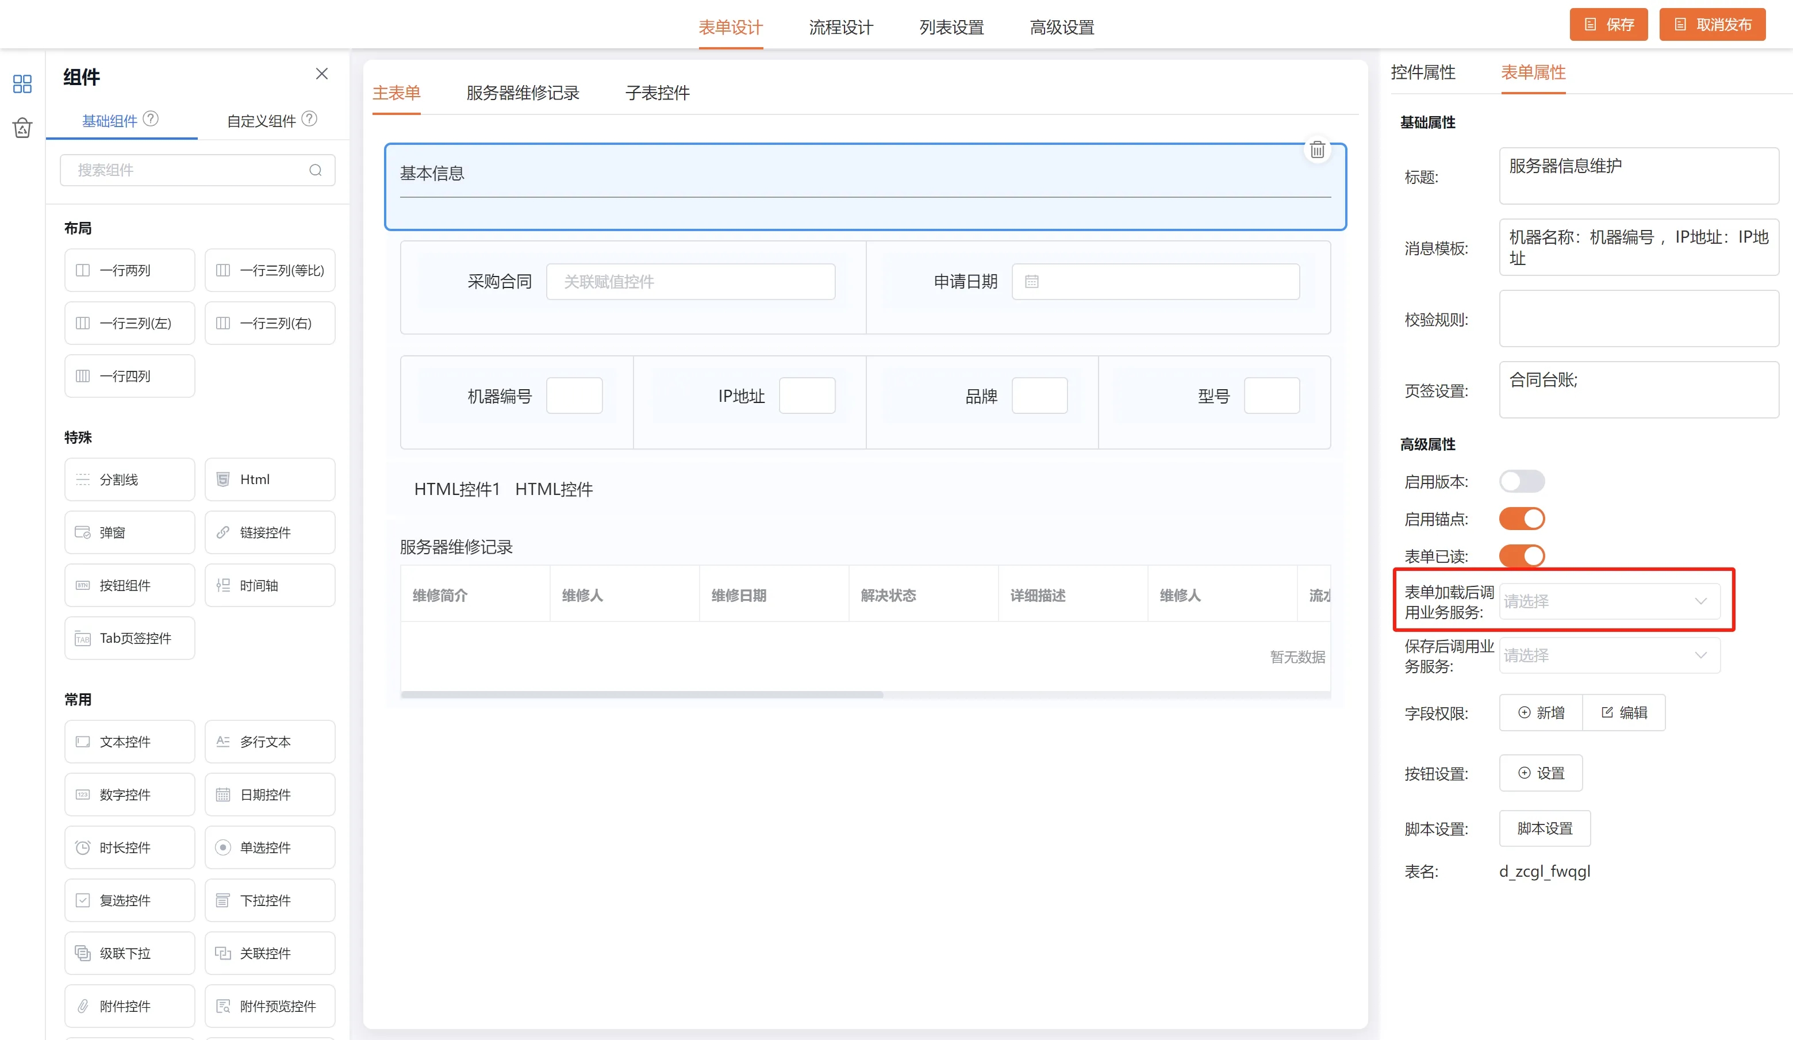Click help icon next to 自定义组件
1793x1040 pixels.
click(309, 119)
